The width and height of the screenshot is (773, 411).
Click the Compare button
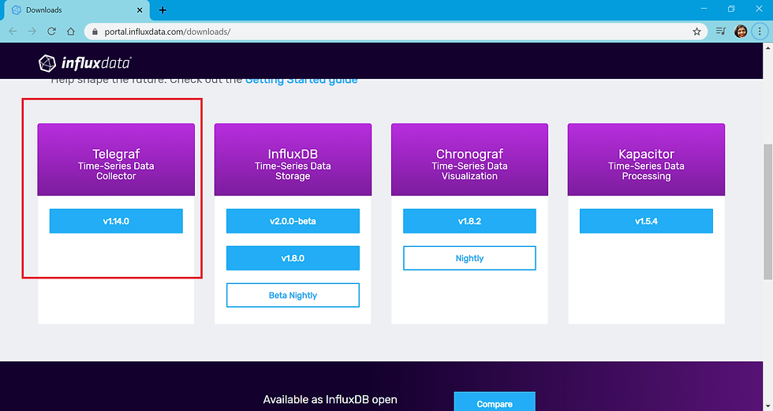tap(495, 403)
